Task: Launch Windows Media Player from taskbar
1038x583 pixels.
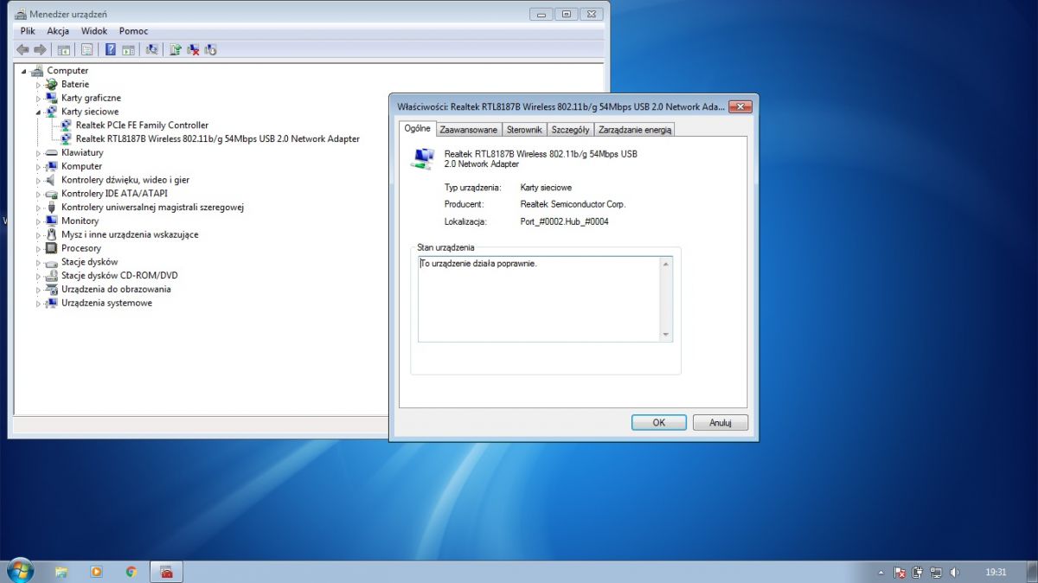Action: coord(96,572)
